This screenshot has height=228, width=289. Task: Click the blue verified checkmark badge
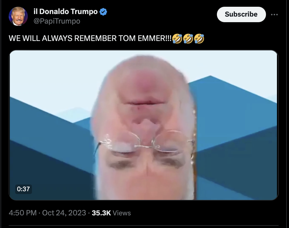tap(103, 12)
